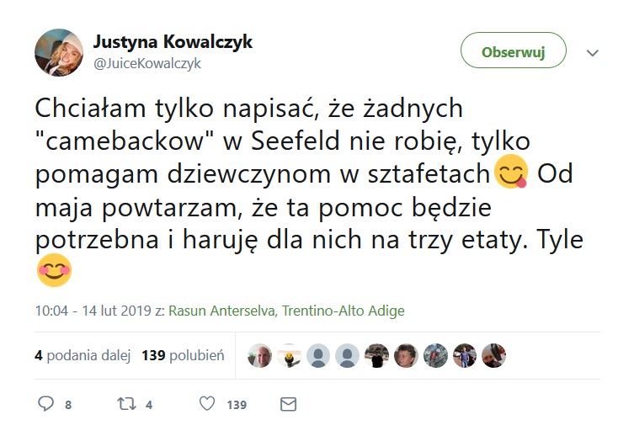
Task: Open the Justyna Kowalczyk display name link
Action: click(x=172, y=41)
